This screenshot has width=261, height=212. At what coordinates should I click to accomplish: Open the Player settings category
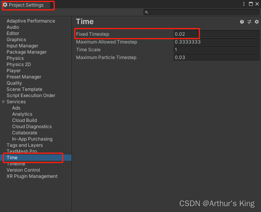point(14,71)
